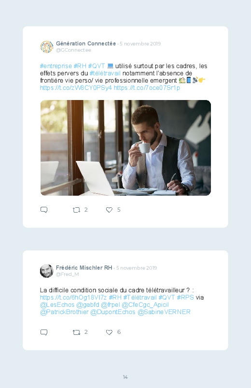Like the Génération Connectée tweet
The height and width of the screenshot is (388, 251).
point(109,210)
